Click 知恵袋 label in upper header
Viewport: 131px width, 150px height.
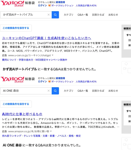click(x=30, y=3)
